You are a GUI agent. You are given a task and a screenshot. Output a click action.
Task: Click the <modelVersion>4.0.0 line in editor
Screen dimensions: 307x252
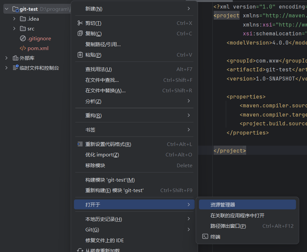pos(267,43)
